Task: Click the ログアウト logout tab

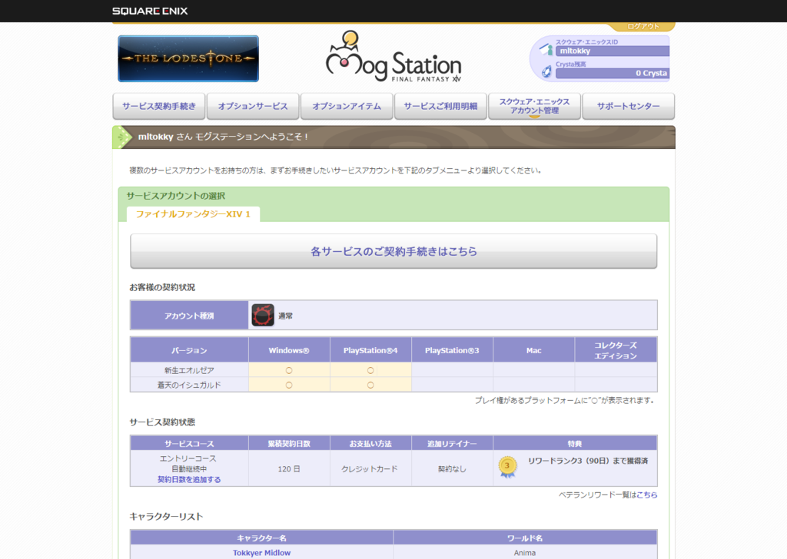Action: (x=643, y=26)
